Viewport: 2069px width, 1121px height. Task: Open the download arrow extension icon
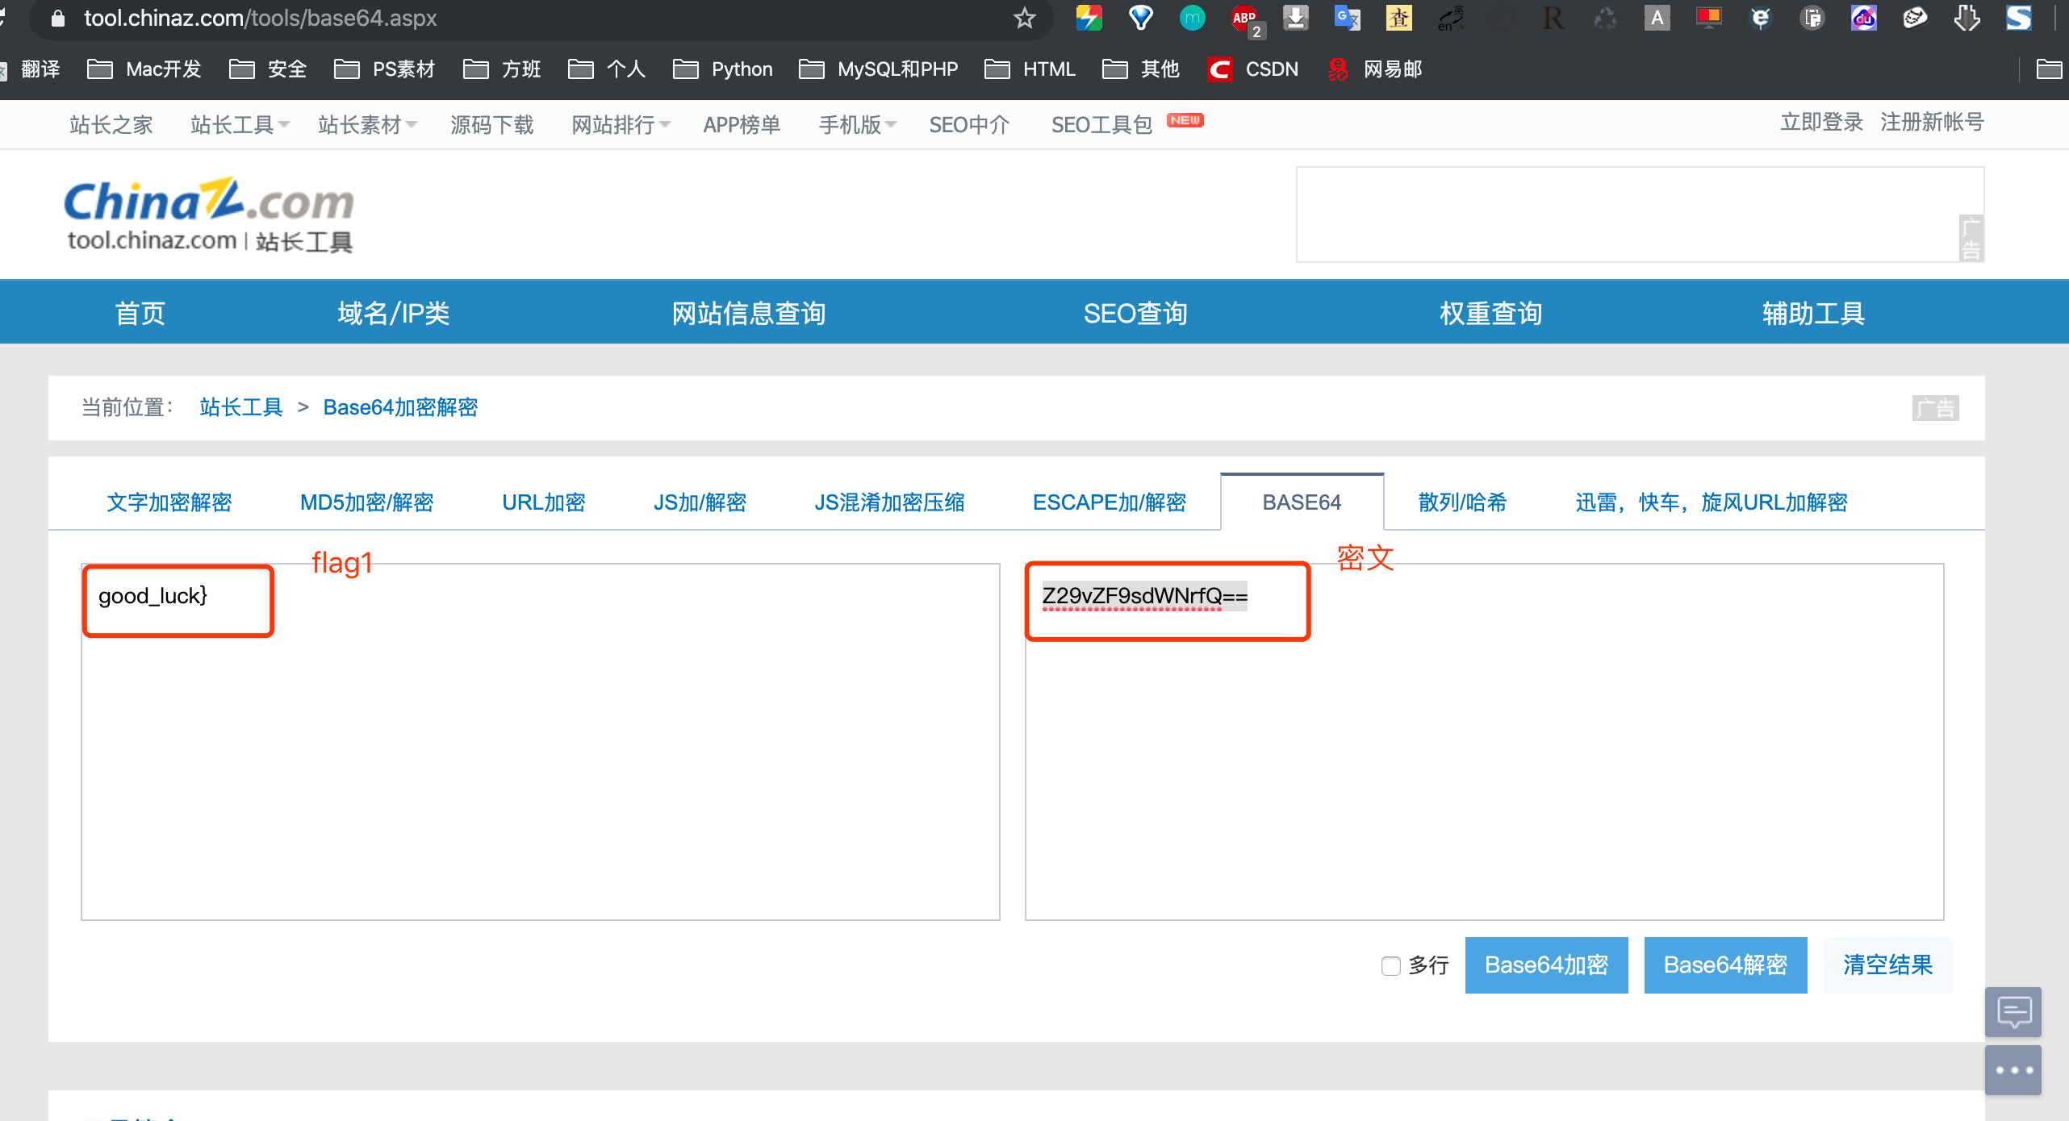1295,18
